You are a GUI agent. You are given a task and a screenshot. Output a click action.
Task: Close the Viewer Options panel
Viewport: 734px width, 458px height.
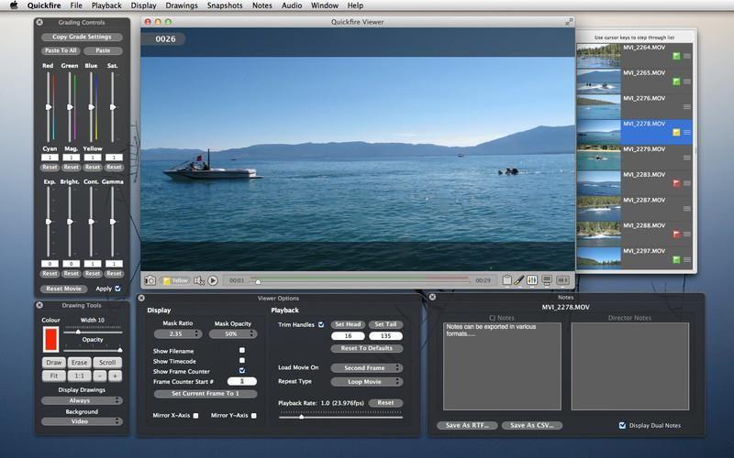(x=141, y=298)
